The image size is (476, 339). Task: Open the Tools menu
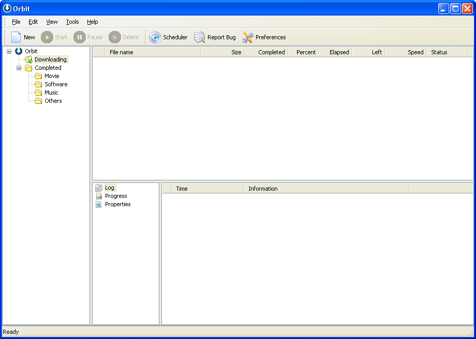coord(72,22)
